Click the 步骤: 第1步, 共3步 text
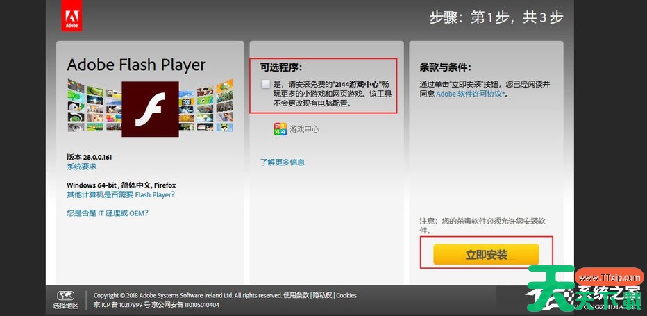The height and width of the screenshot is (316, 647). 496,18
